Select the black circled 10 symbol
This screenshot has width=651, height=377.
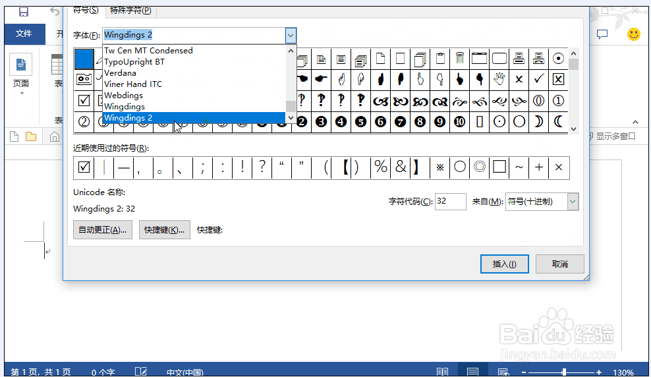459,122
